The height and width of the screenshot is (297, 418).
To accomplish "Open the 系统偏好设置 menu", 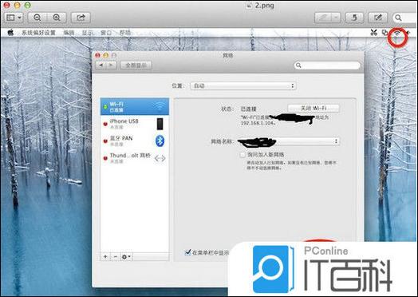I will tap(38, 33).
